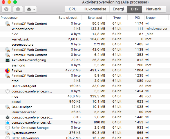Click the com.apple.preference.sec... security icon
This screenshot has height=139, width=170.
[8, 117]
